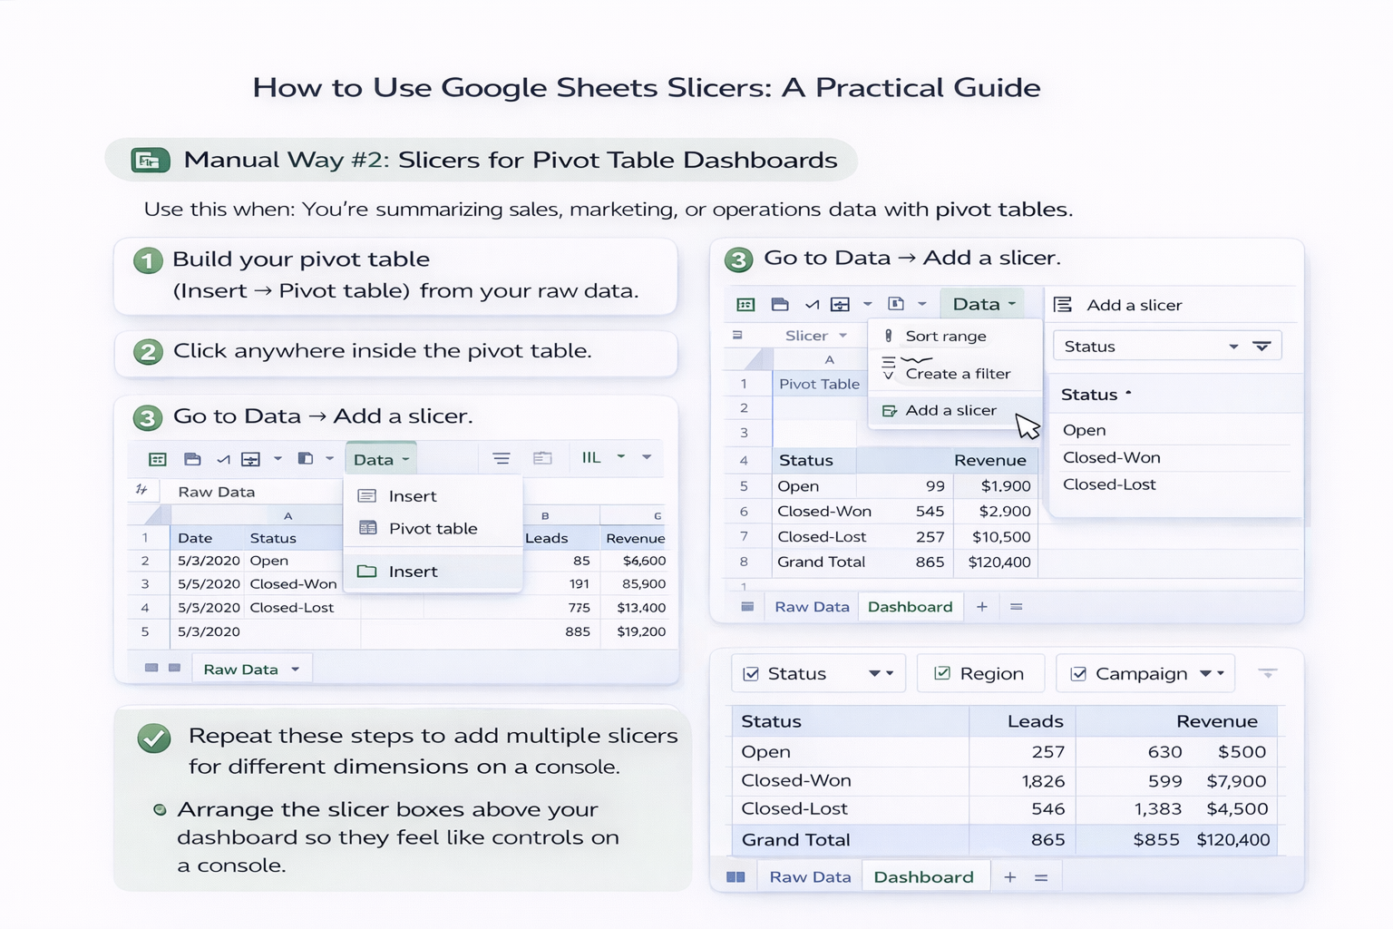The image size is (1393, 929).
Task: Switch to the Dashboard tab in the bottom panel
Action: pyautogui.click(x=923, y=876)
